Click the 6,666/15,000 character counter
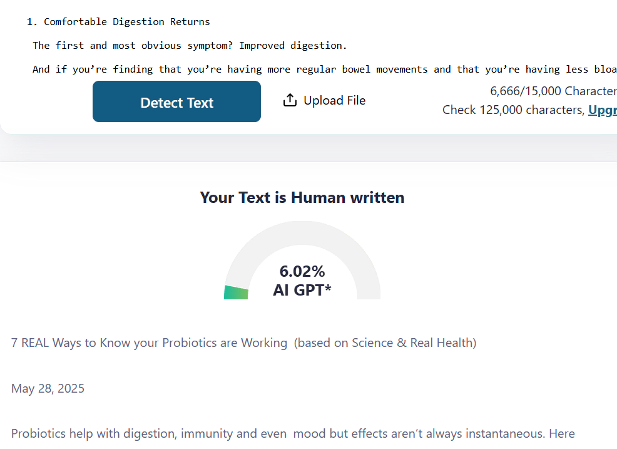 tap(553, 91)
